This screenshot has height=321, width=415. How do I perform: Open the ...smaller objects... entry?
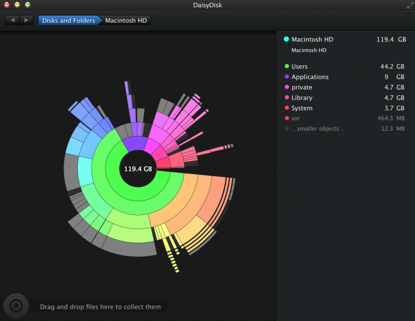click(344, 129)
